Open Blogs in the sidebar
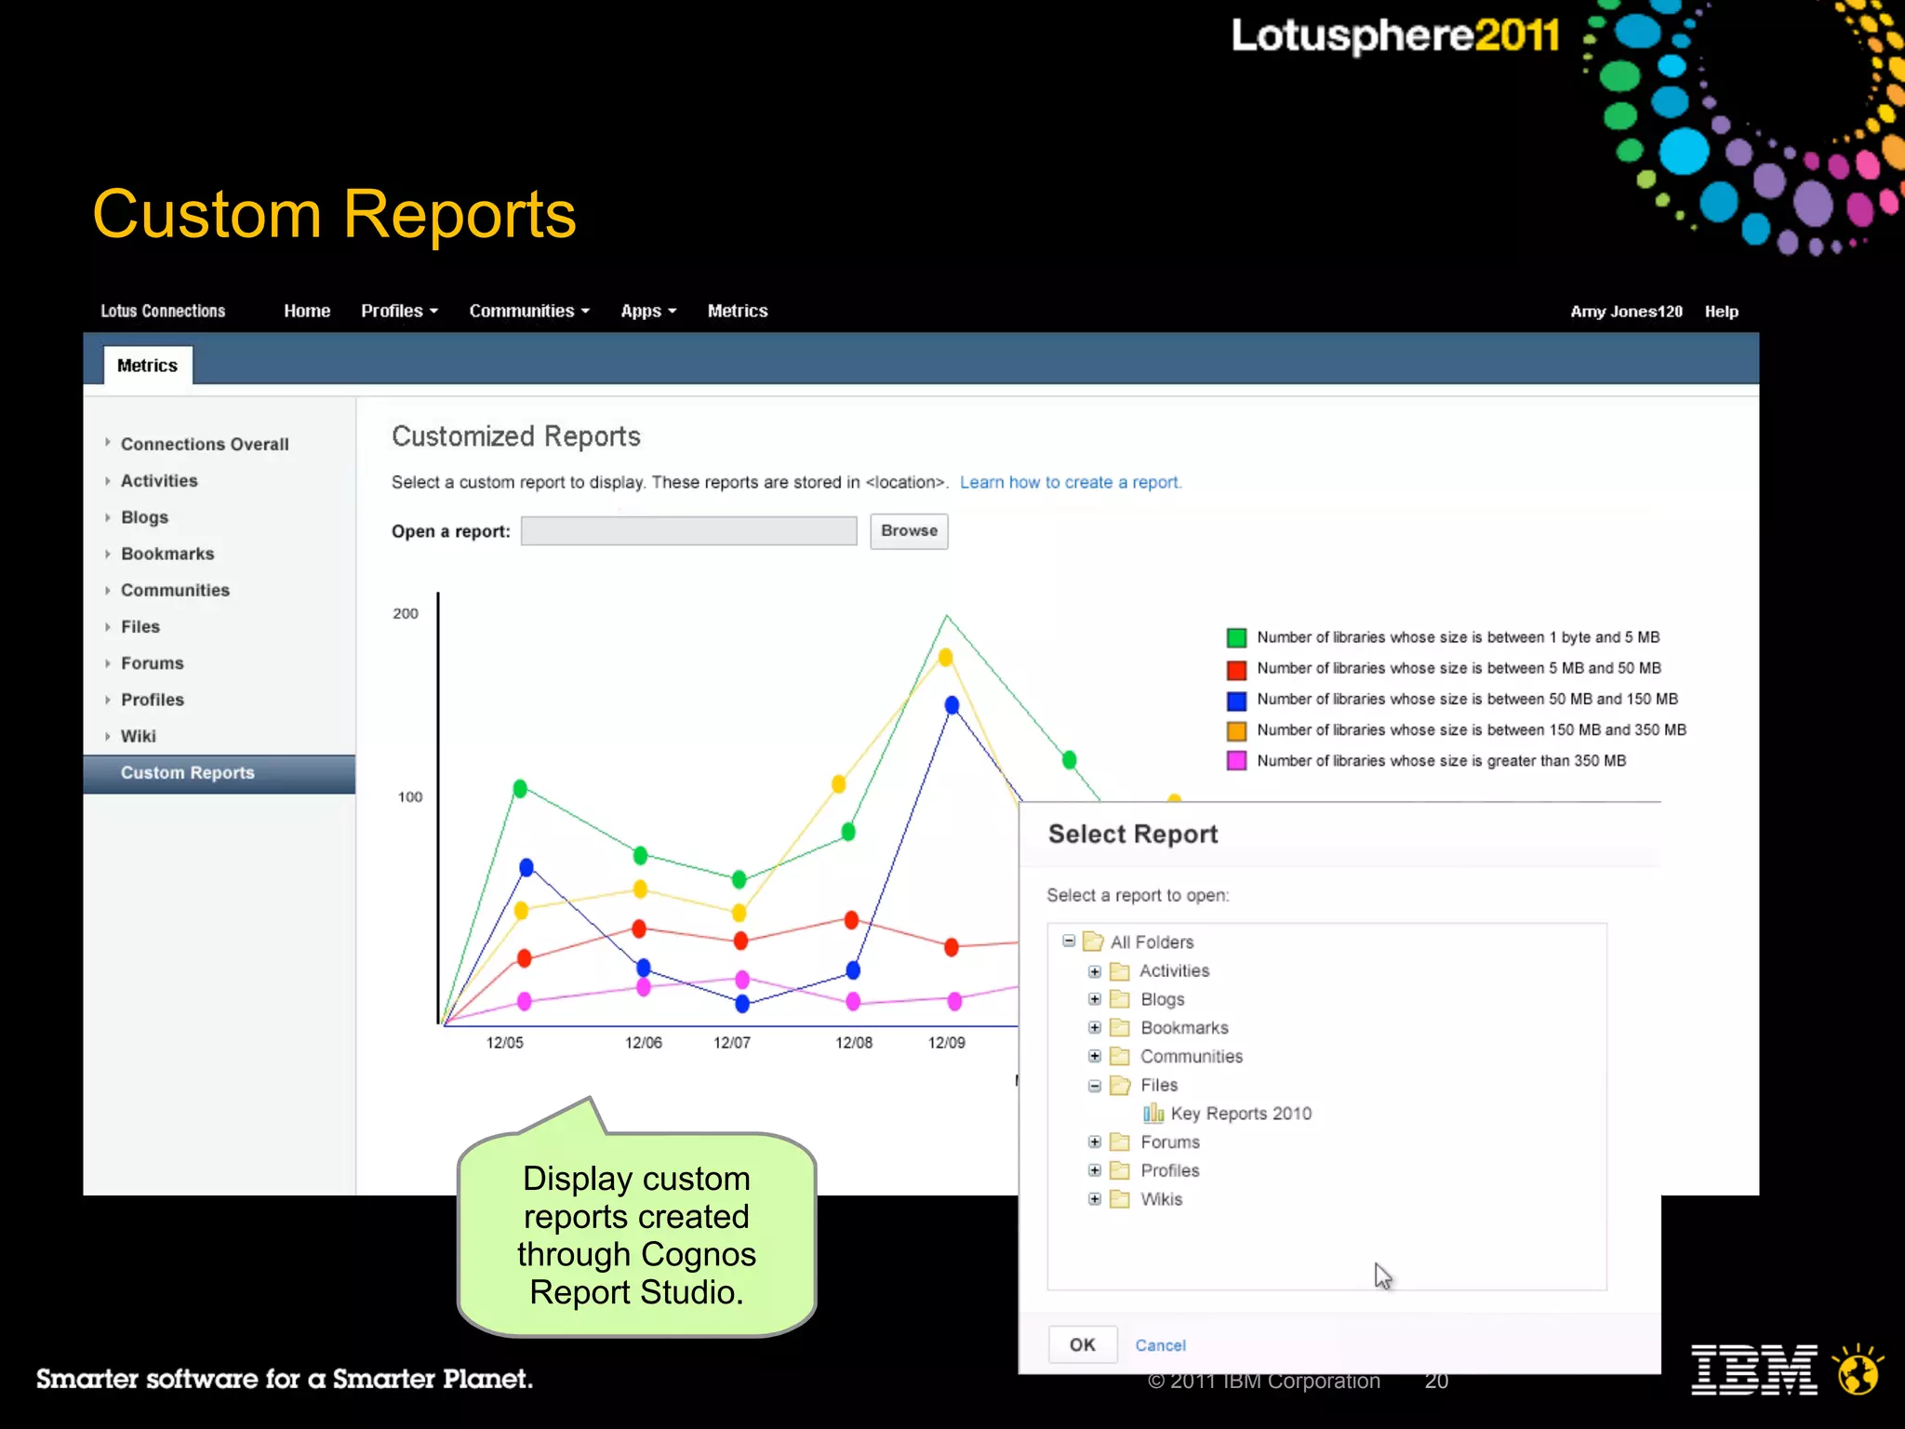The width and height of the screenshot is (1905, 1429). [144, 517]
